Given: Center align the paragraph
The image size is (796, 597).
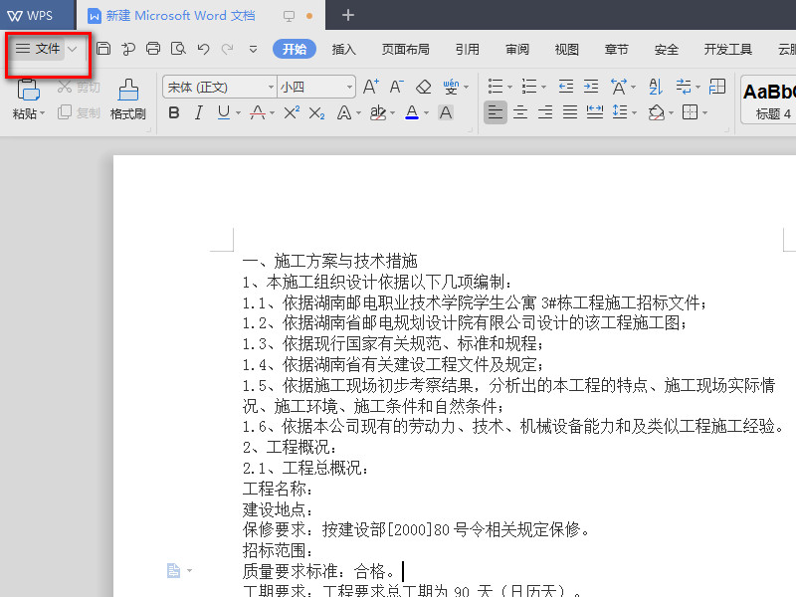Looking at the screenshot, I should pyautogui.click(x=519, y=112).
